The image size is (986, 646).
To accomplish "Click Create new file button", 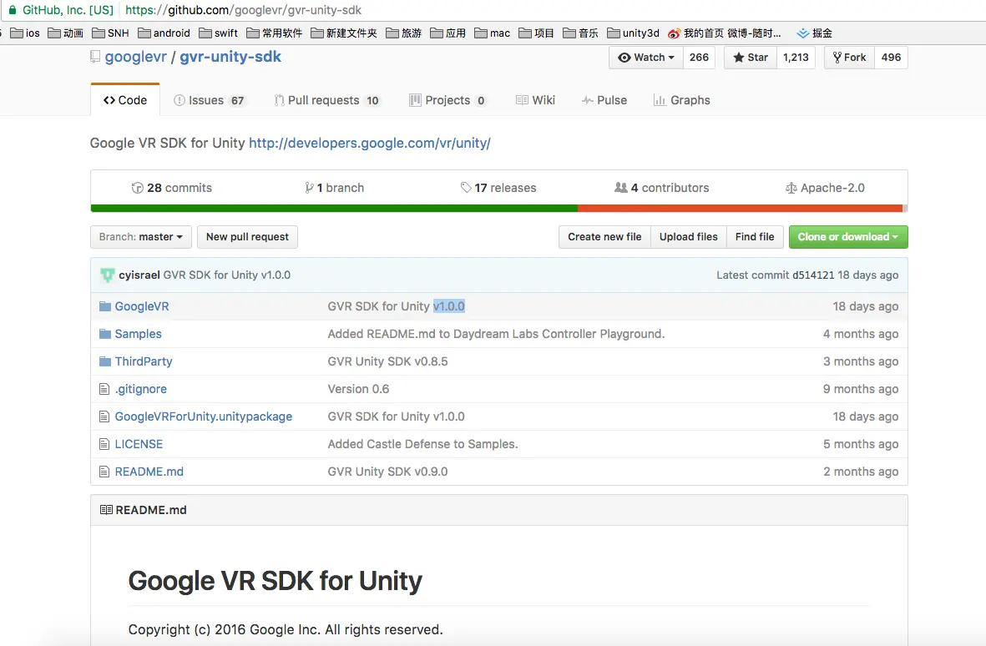I will click(x=604, y=237).
